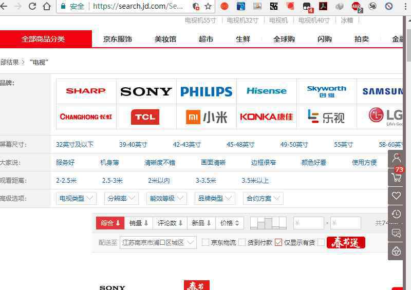This screenshot has height=290, width=411.
Task: Go to 美妆馆 nav item
Action: click(x=165, y=40)
